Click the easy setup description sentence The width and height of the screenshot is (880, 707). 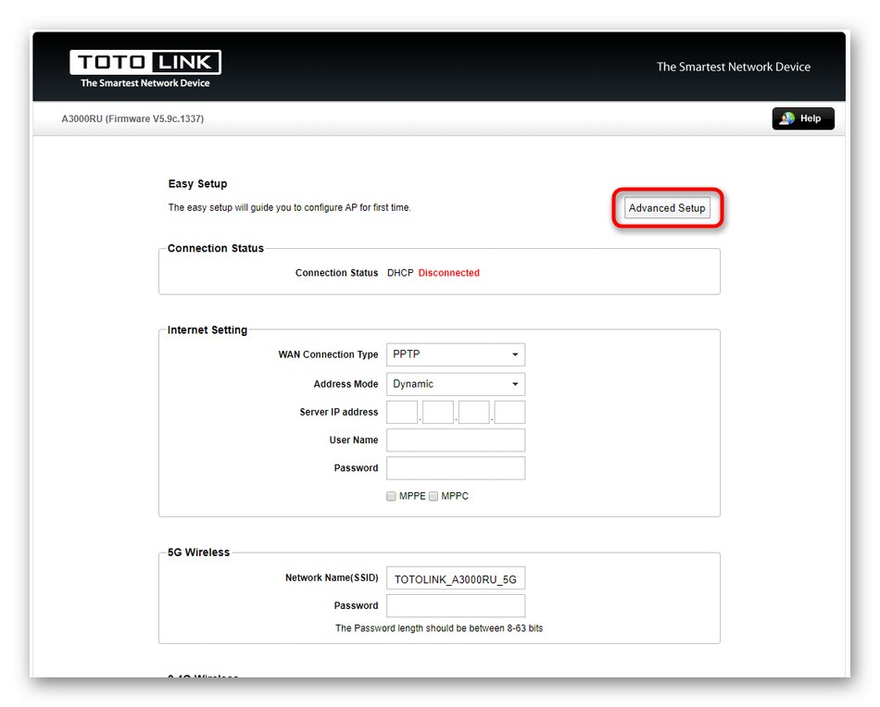pyautogui.click(x=290, y=207)
